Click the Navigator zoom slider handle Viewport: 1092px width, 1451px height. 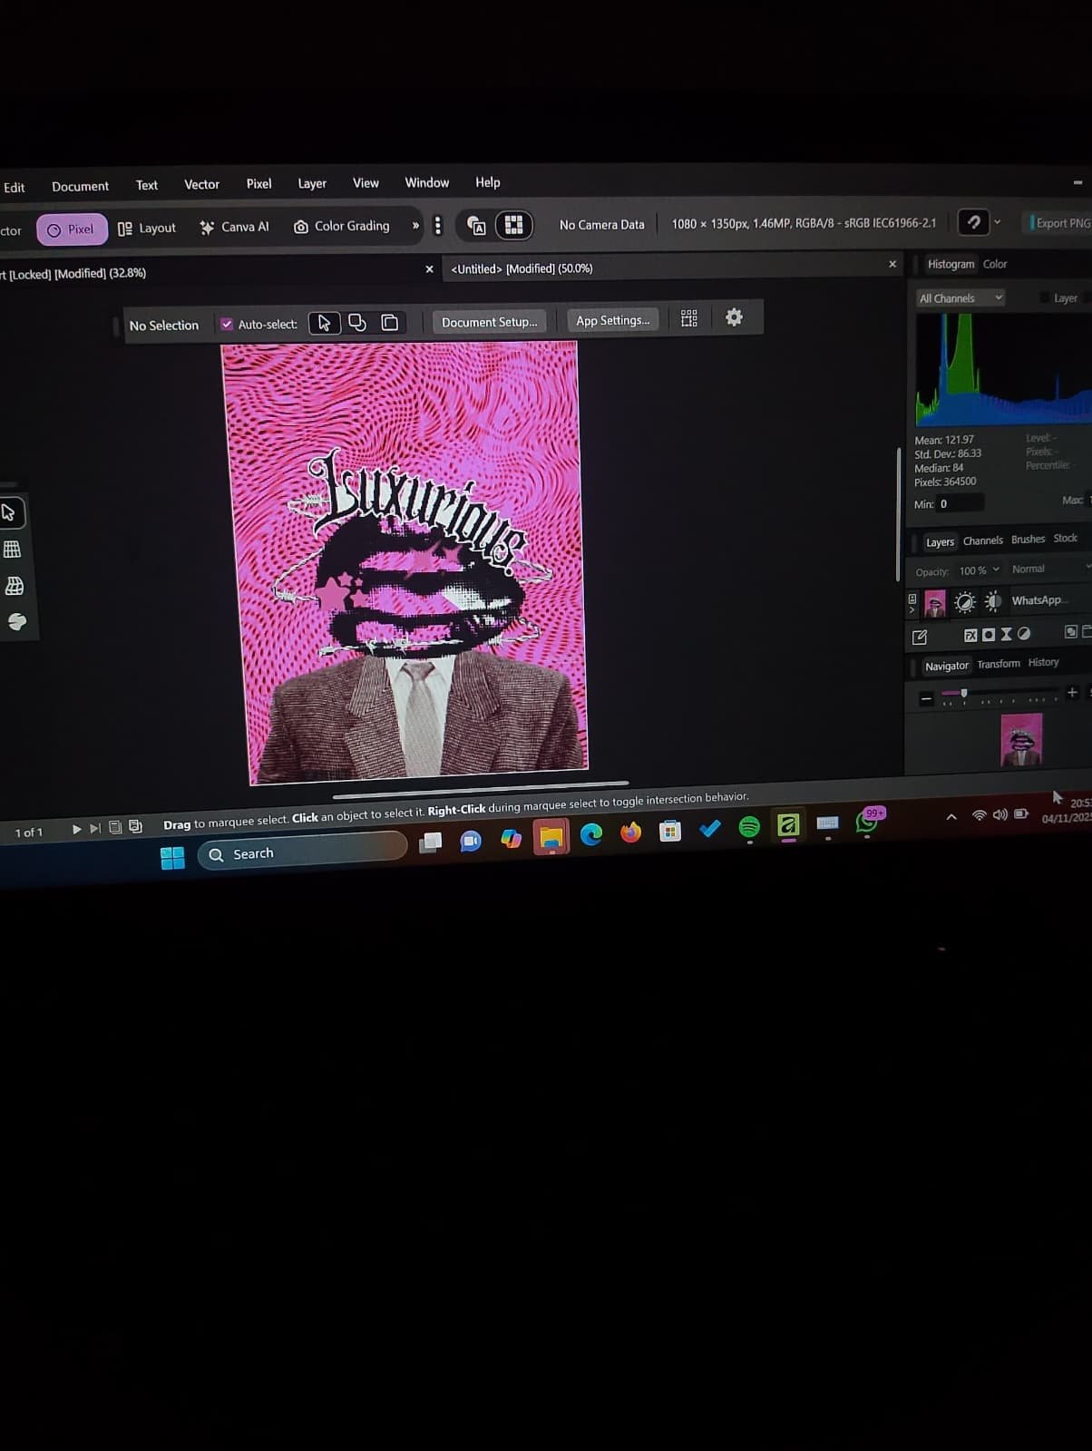[x=964, y=693]
